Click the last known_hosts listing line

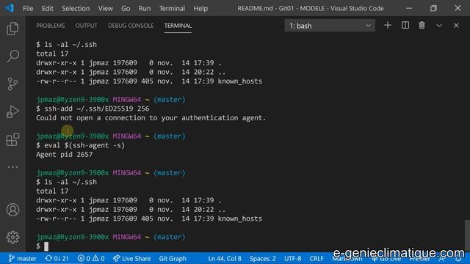tap(149, 219)
